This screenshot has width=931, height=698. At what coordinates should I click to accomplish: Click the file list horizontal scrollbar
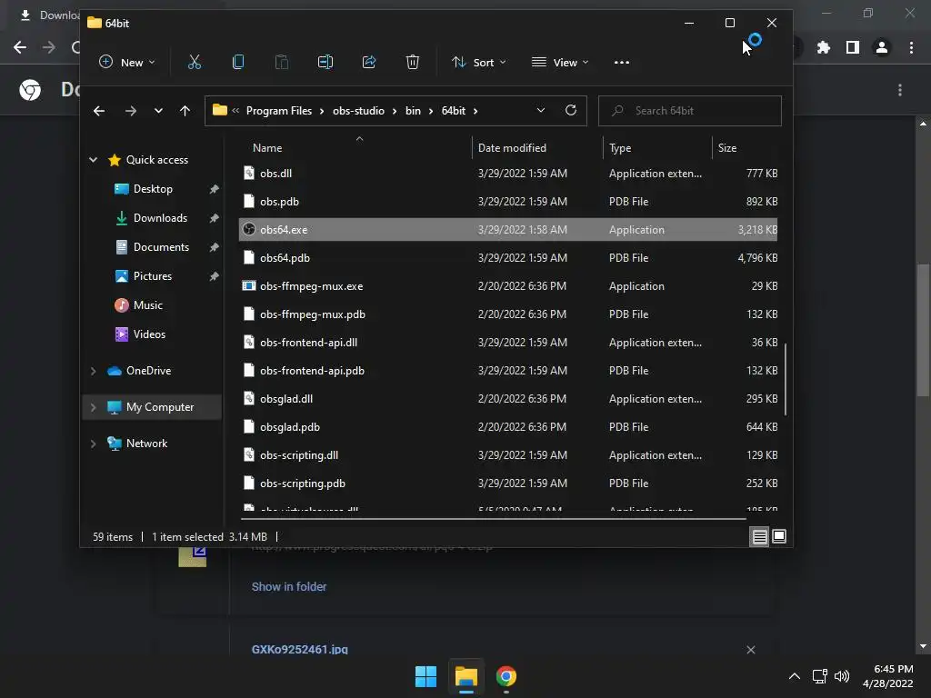[x=493, y=519]
